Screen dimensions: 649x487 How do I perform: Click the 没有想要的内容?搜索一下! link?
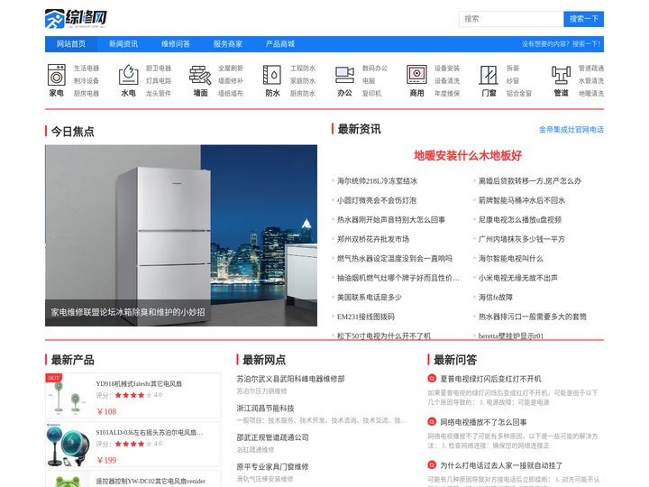[561, 44]
